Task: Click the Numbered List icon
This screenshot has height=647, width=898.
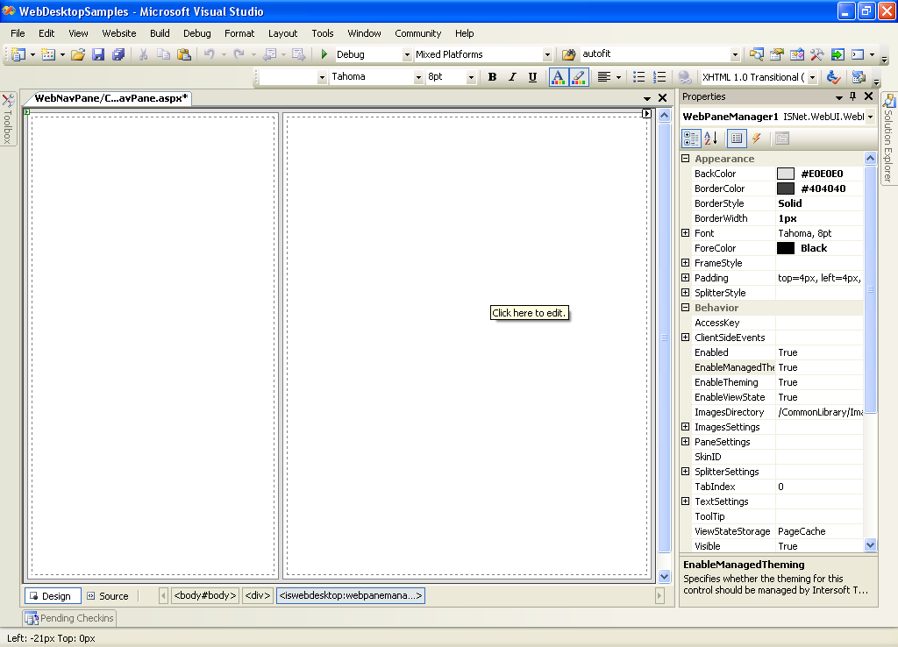Action: pos(659,77)
